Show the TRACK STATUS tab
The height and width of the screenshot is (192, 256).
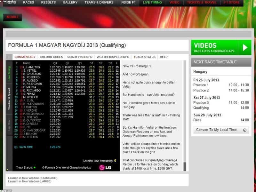coord(145,57)
